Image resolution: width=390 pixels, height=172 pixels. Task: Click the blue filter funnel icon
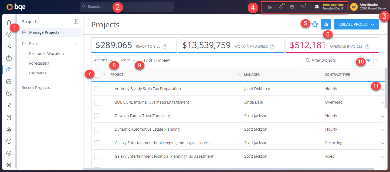pyautogui.click(x=368, y=60)
